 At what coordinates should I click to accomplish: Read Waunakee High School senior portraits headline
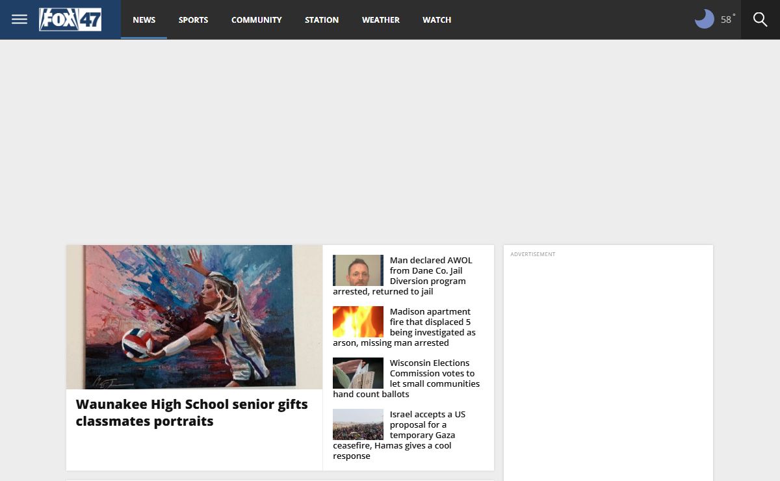coord(192,413)
